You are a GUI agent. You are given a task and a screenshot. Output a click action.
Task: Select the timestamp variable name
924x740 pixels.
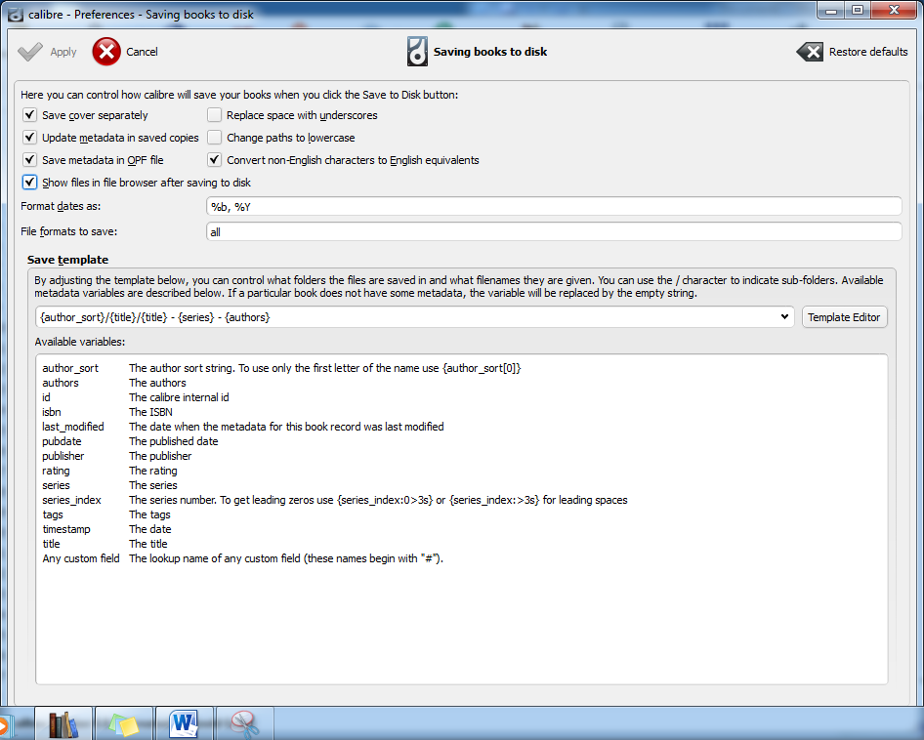[x=66, y=529]
